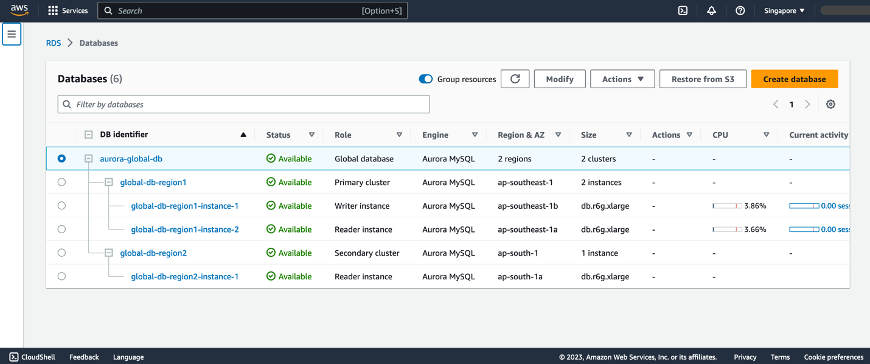870x364 pixels.
Task: Open the Engine column filter arrow
Action: [x=475, y=135]
